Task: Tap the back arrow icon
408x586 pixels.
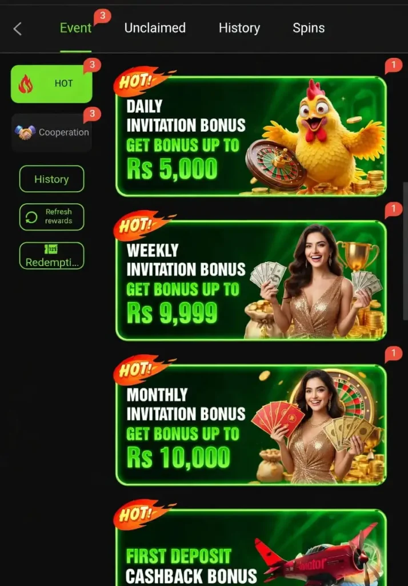Action: point(17,29)
